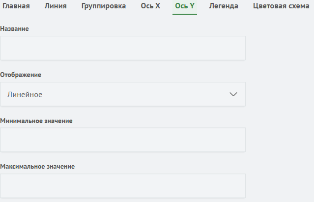Click the Название field label

14,29
